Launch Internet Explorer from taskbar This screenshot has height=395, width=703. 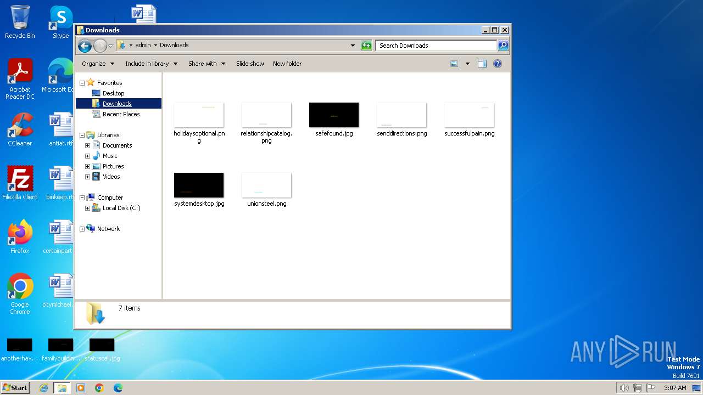[43, 388]
